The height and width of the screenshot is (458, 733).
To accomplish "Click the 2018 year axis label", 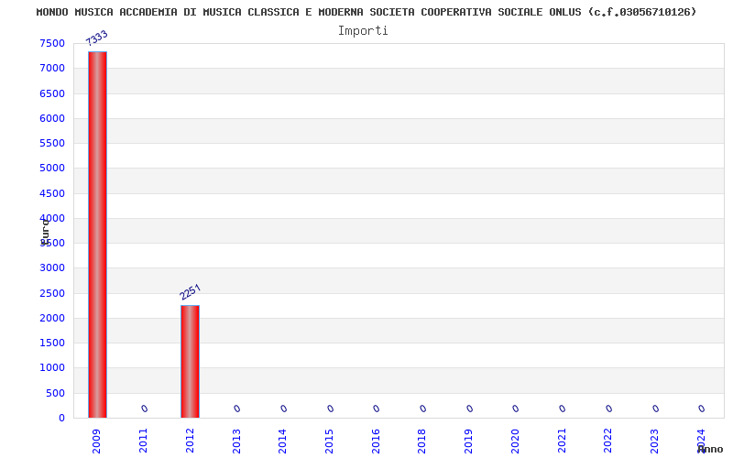I will [x=421, y=442].
